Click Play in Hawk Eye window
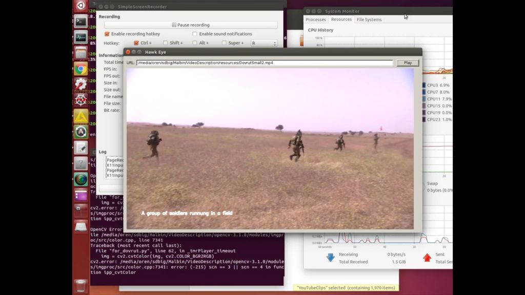 408,62
